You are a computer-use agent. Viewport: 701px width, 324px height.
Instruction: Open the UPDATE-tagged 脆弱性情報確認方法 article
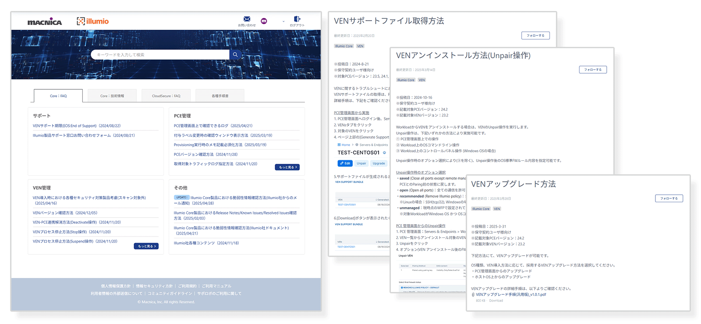click(x=235, y=201)
